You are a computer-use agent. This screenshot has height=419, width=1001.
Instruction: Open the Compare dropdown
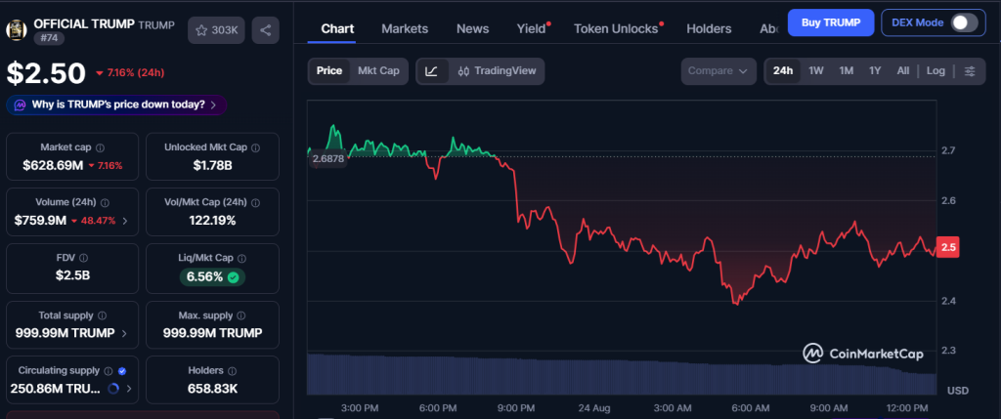coord(718,70)
